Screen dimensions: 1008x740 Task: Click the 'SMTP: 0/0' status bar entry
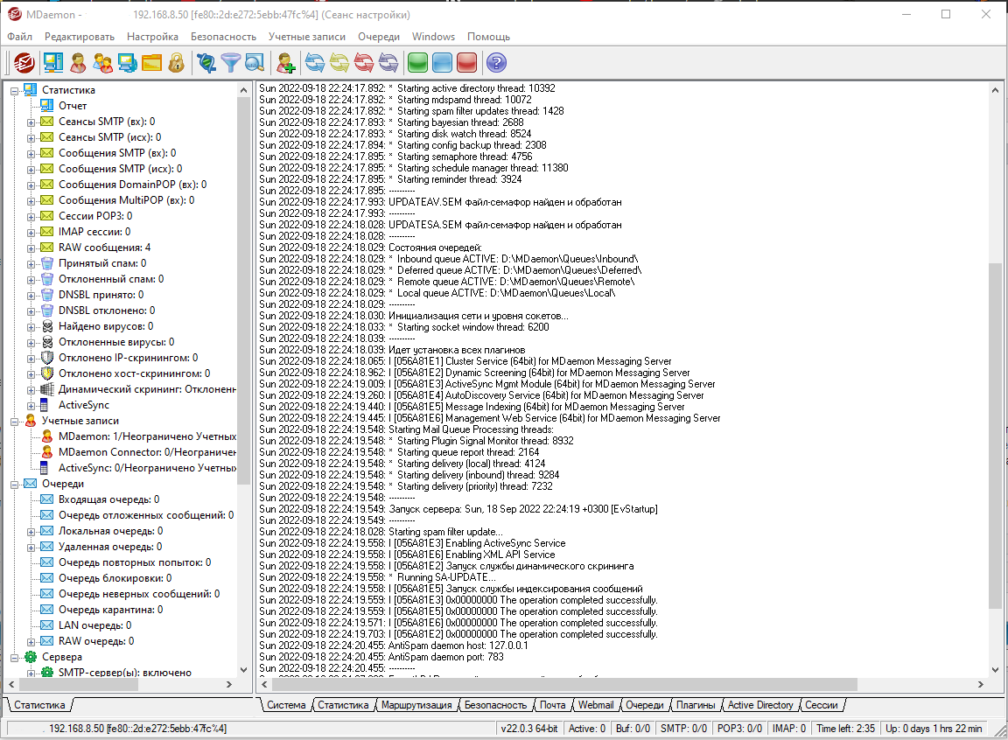pyautogui.click(x=683, y=729)
